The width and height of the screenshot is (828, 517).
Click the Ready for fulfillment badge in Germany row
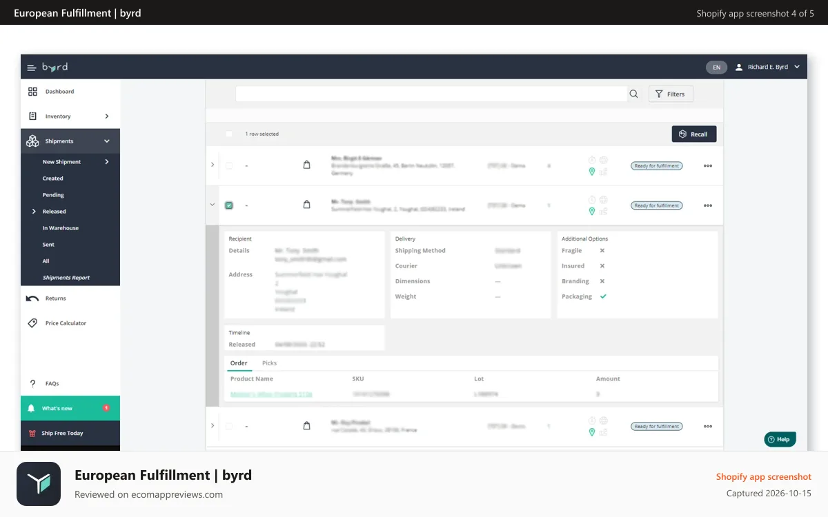656,166
